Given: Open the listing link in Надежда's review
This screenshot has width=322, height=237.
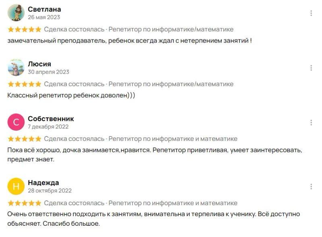Looking at the screenshot, I should (x=173, y=203).
